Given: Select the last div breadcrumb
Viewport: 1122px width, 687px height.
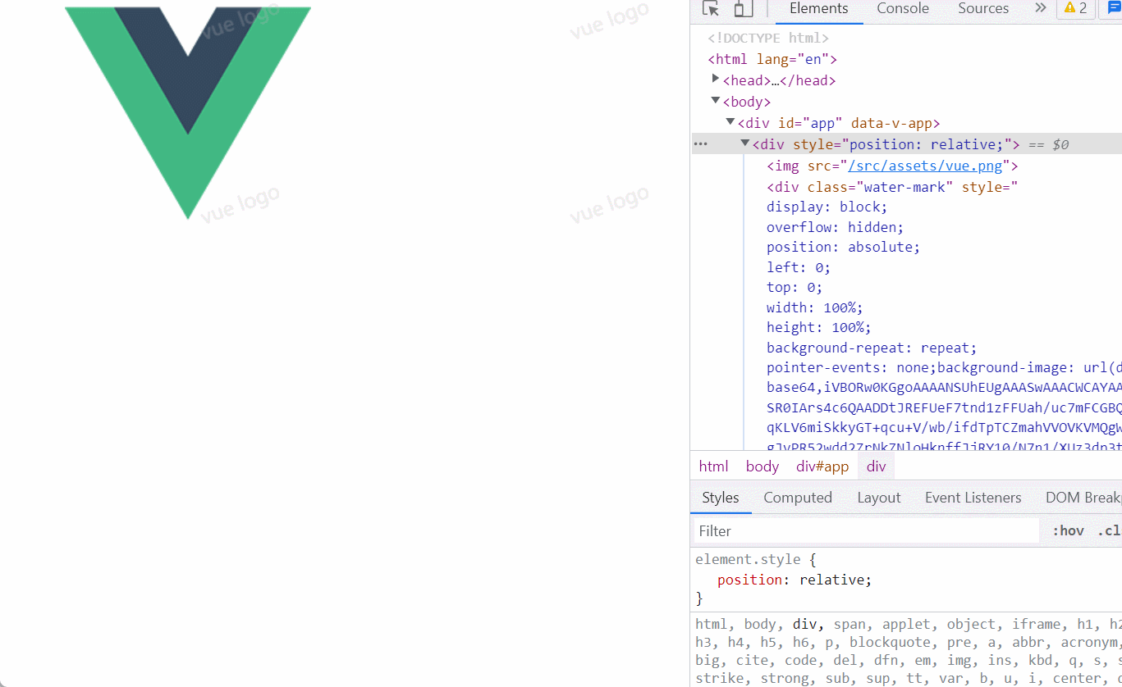Looking at the screenshot, I should [877, 466].
